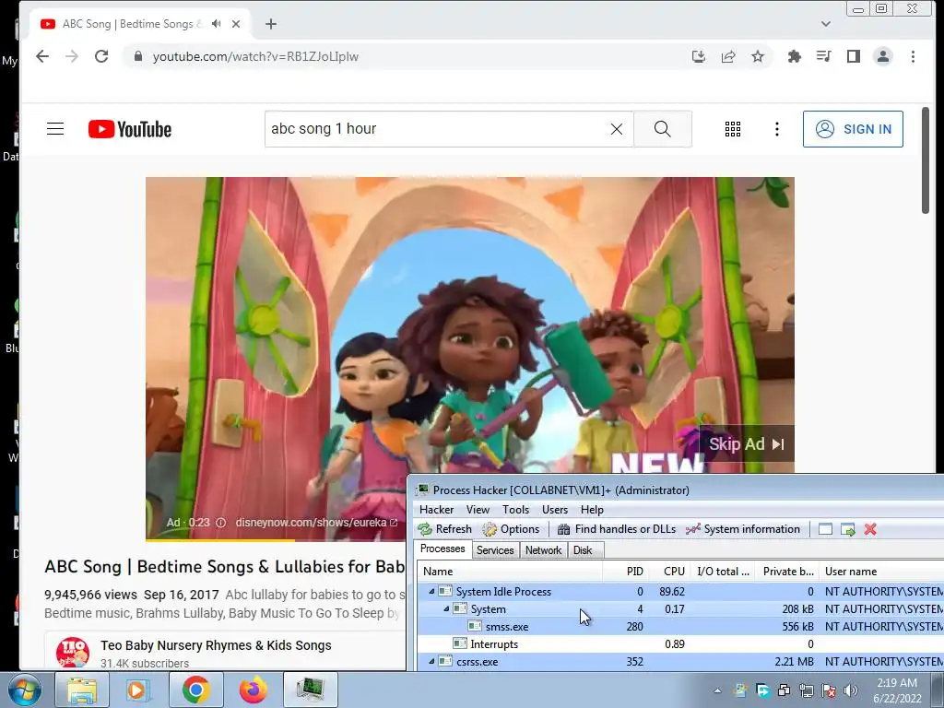Viewport: 944px width, 708px height.
Task: Visit disneynow.com/shows/eureka ad link
Action: click(x=317, y=523)
